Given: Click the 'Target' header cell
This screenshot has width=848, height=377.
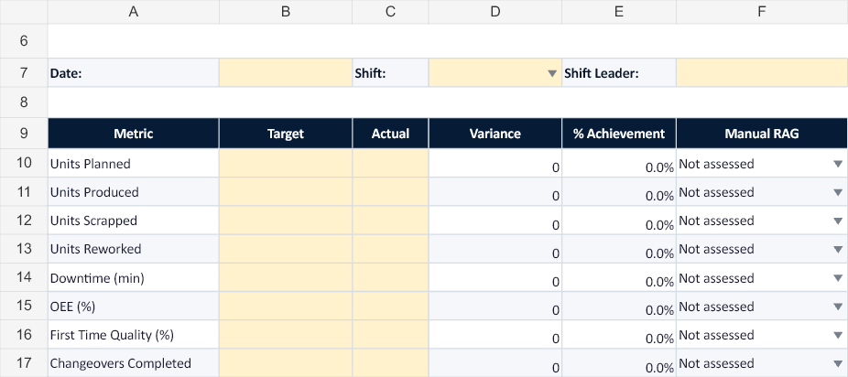Looking at the screenshot, I should tap(286, 134).
